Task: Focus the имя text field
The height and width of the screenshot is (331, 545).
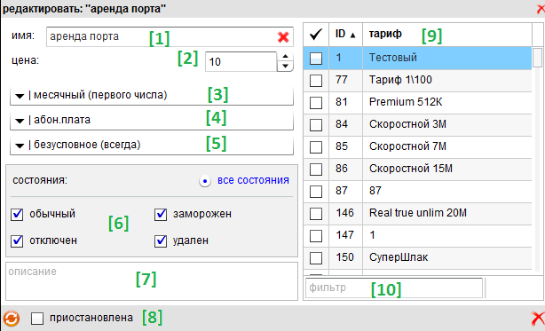Action: click(170, 36)
